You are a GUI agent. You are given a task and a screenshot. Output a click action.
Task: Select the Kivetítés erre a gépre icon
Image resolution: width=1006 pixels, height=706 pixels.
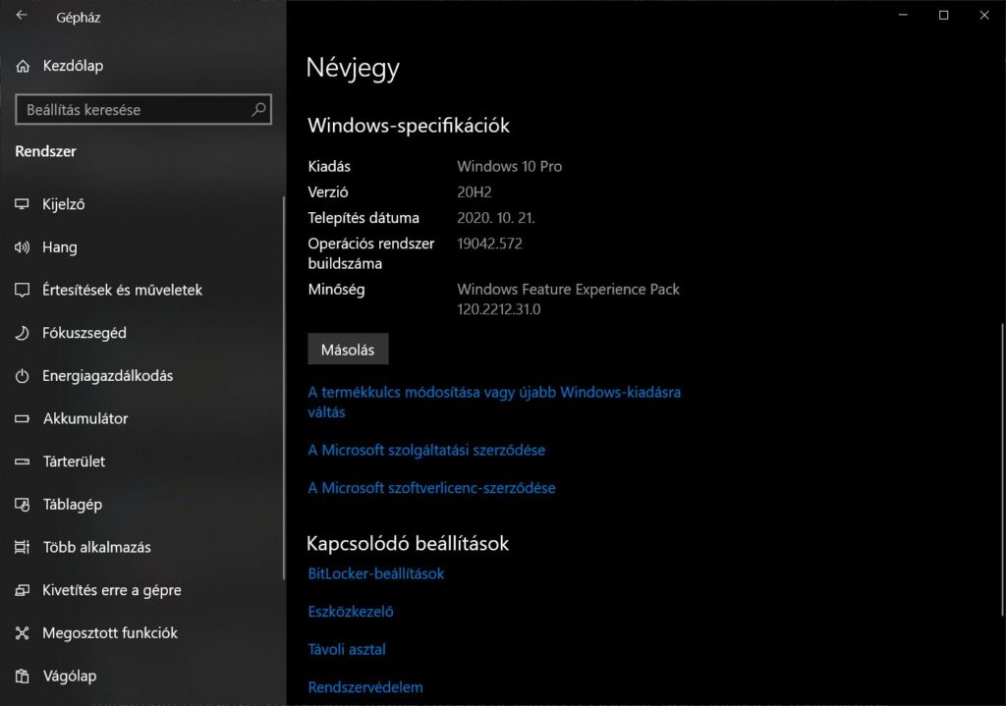[22, 590]
